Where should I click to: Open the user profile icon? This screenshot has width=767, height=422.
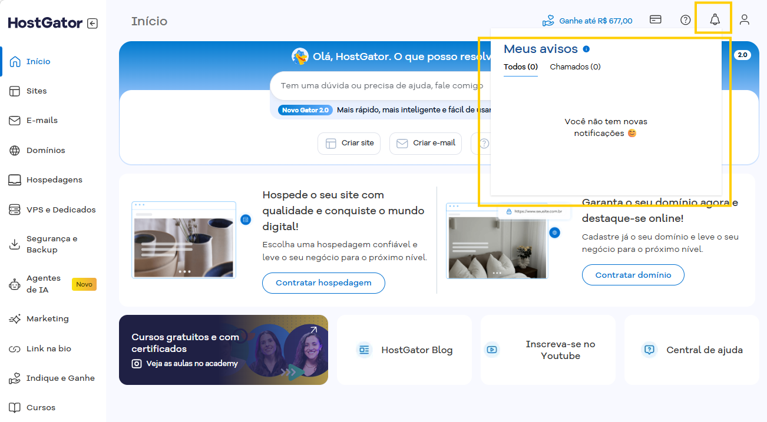pos(745,20)
